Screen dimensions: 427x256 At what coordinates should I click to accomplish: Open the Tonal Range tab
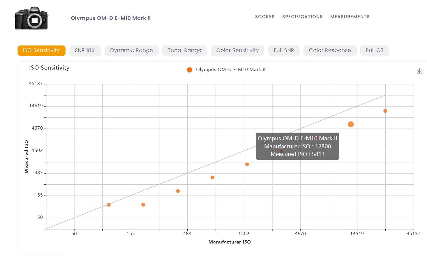[x=185, y=51]
